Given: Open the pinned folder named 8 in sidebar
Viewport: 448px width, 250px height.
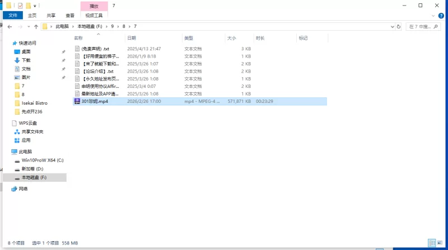Looking at the screenshot, I should click(23, 95).
